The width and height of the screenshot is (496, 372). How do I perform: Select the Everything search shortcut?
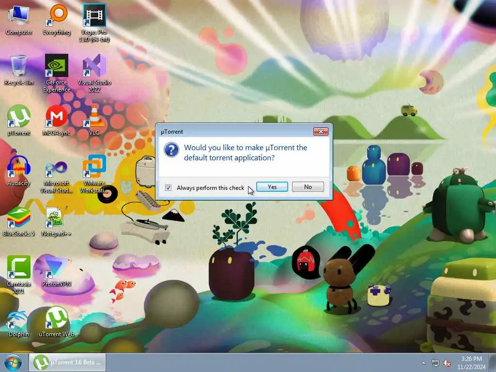pos(57,20)
